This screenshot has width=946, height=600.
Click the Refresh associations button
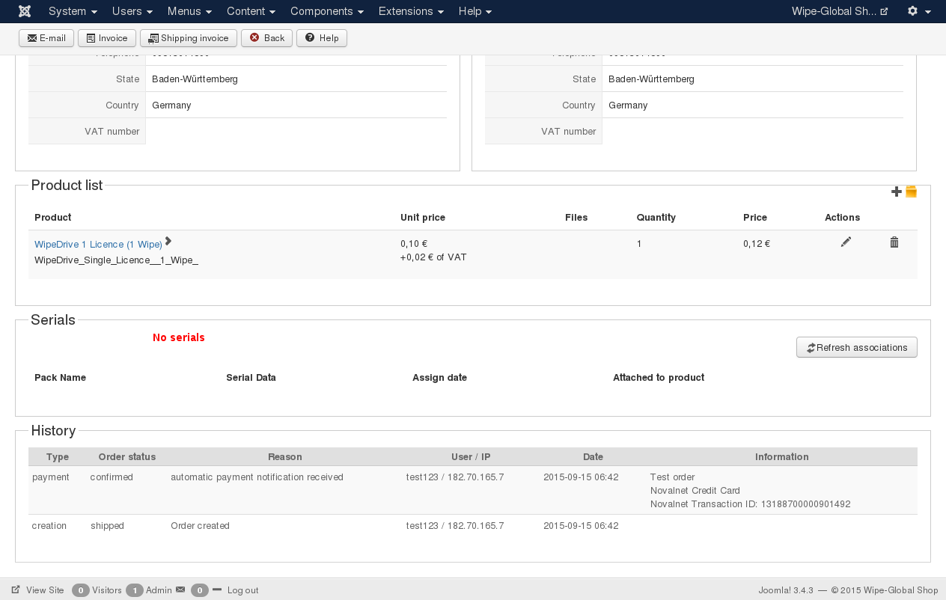856,347
